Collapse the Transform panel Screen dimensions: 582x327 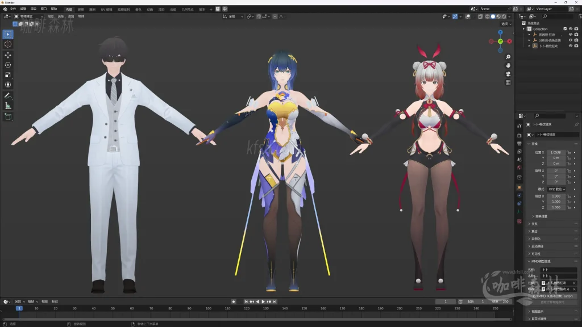coord(529,144)
